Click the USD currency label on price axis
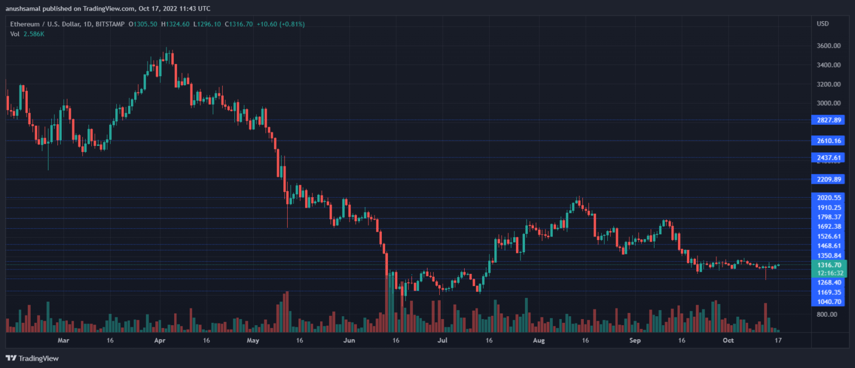Image resolution: width=855 pixels, height=368 pixels. tap(823, 24)
